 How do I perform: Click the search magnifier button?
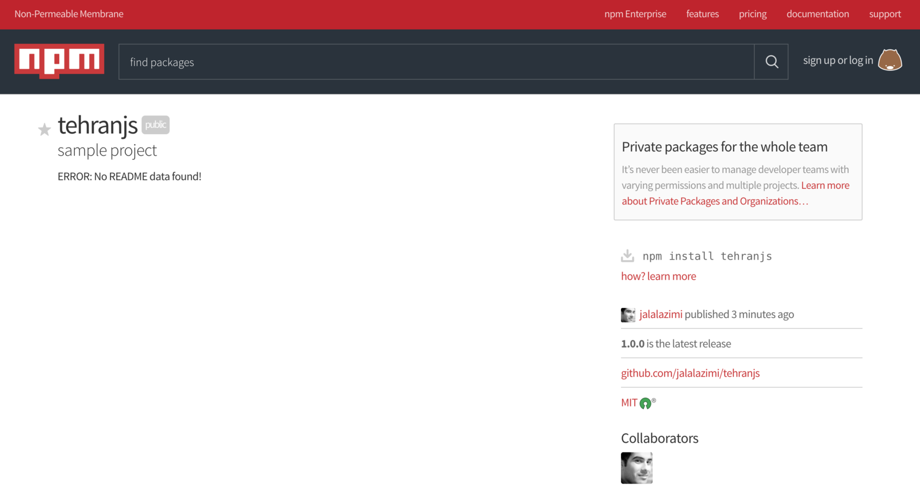[x=772, y=61]
